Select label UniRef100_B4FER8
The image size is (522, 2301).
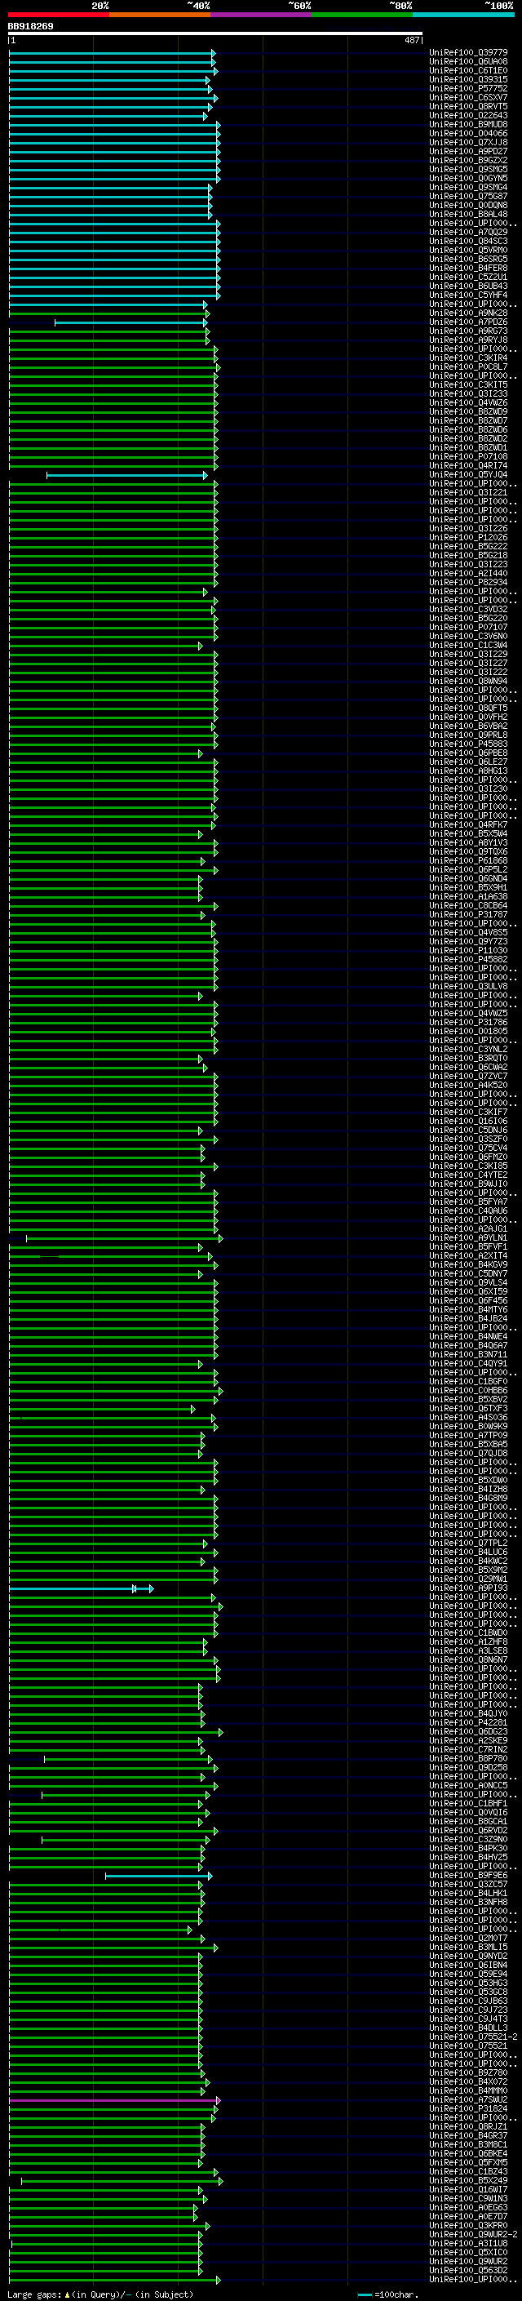pos(468,268)
